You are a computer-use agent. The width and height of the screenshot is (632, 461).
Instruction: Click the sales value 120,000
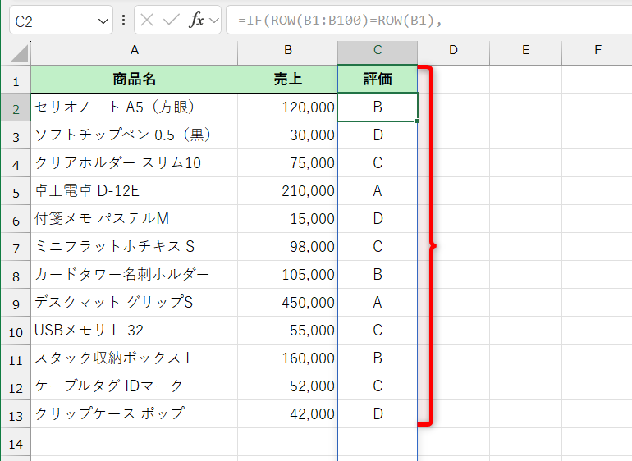[288, 107]
